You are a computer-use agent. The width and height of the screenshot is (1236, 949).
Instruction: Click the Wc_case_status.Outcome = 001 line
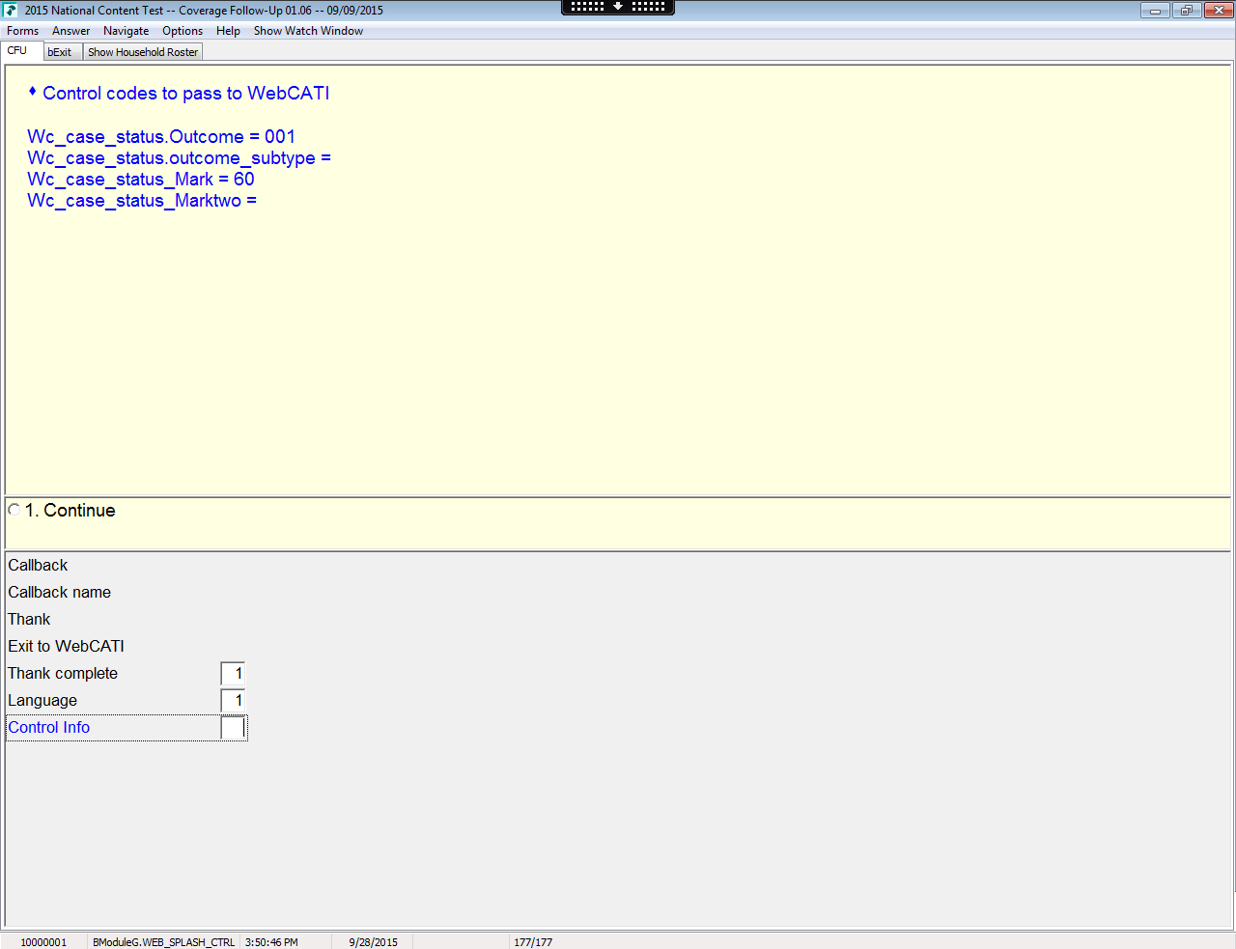tap(161, 137)
